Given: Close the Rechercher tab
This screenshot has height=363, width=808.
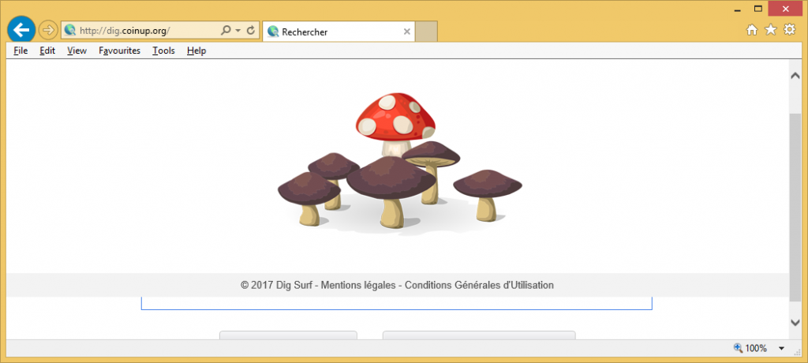Looking at the screenshot, I should [x=407, y=32].
